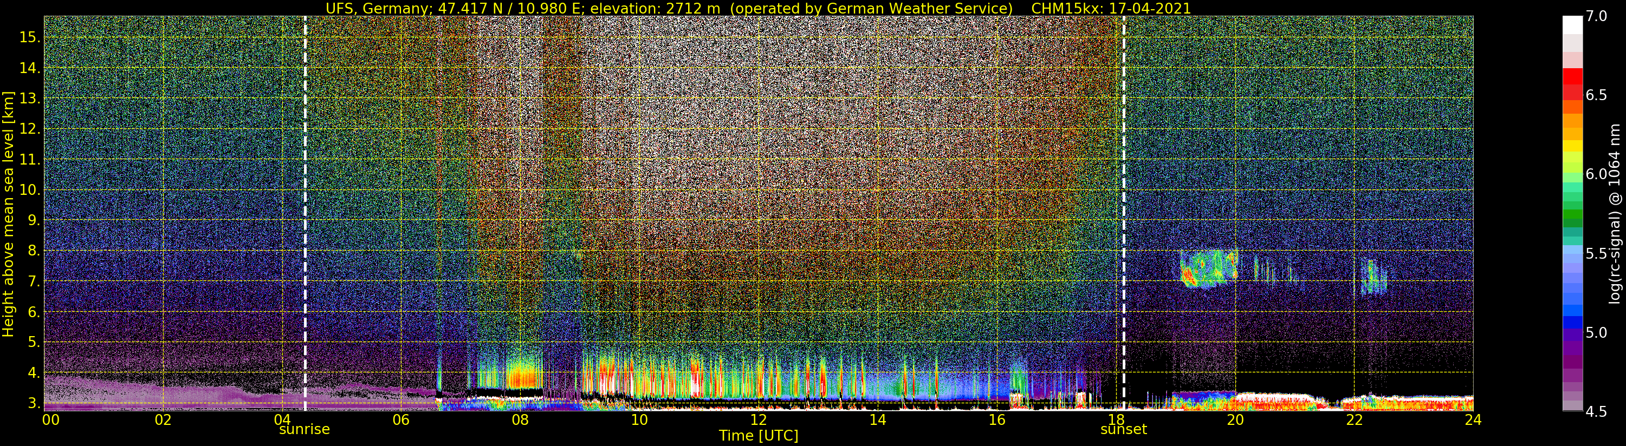Image resolution: width=1626 pixels, height=446 pixels.
Task: Click the time tick label '02'
Action: pyautogui.click(x=163, y=420)
